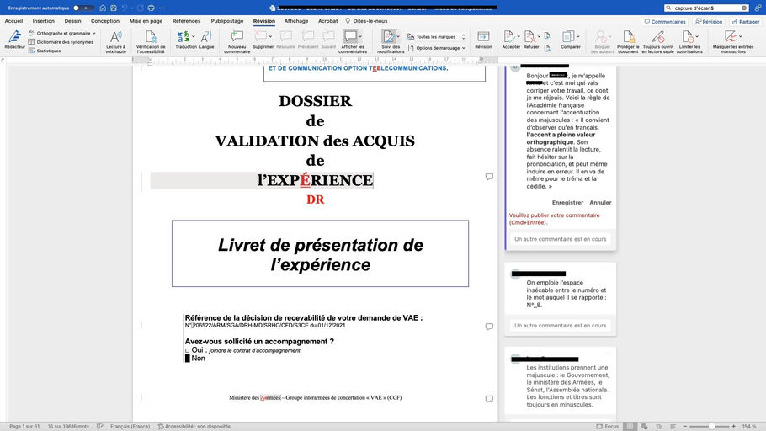Switch to web layout view button
766x431 pixels.
tap(644, 427)
